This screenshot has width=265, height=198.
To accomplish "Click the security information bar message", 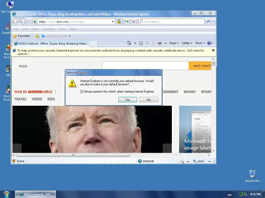I will point(111,52).
